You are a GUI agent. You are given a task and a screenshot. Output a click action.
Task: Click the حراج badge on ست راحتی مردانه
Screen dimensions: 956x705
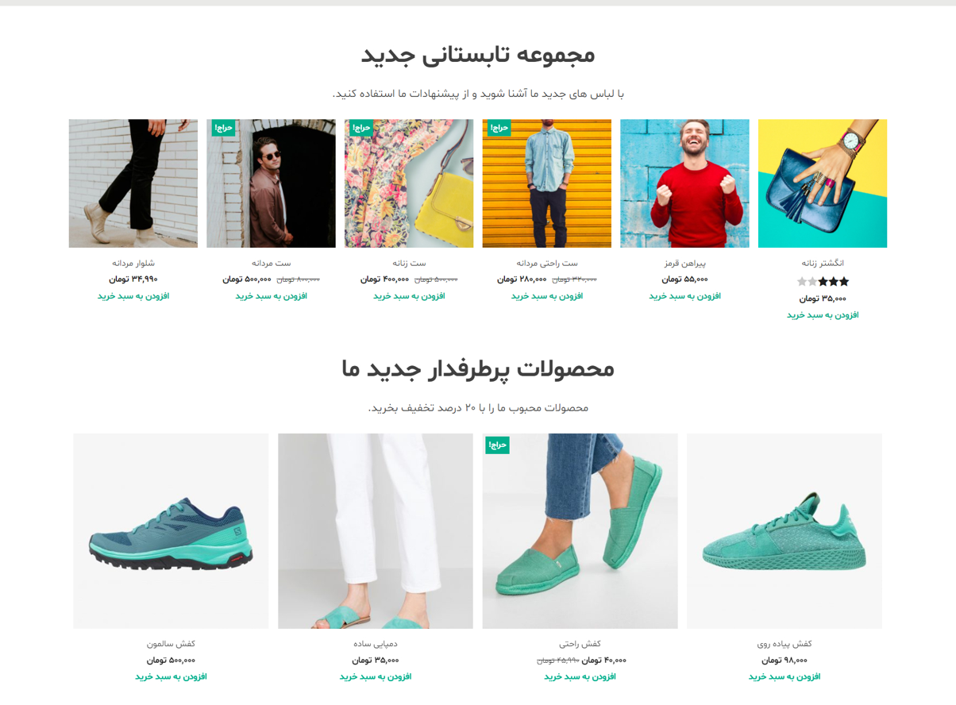[x=499, y=128]
